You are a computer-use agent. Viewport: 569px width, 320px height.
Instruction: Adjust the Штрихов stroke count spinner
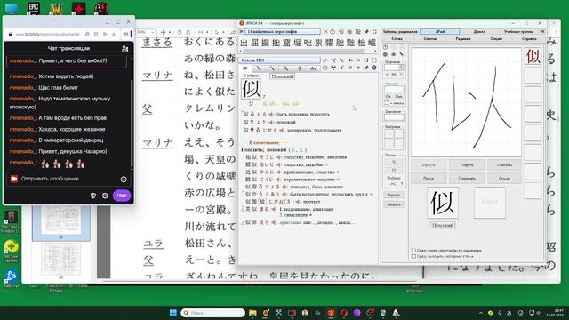[401, 68]
